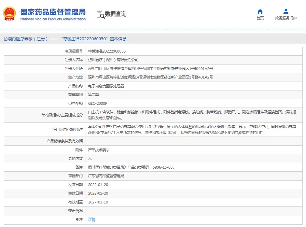Click the home house icon
The image size is (306, 227).
[x=260, y=11]
